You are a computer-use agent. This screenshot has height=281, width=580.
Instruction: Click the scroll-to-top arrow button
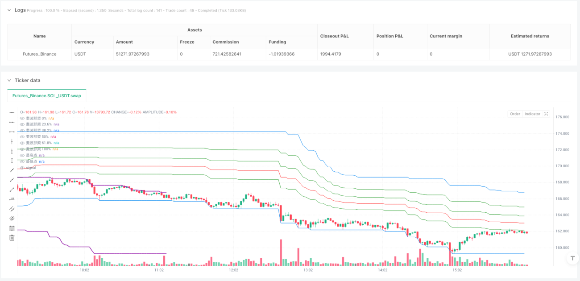coord(572,258)
